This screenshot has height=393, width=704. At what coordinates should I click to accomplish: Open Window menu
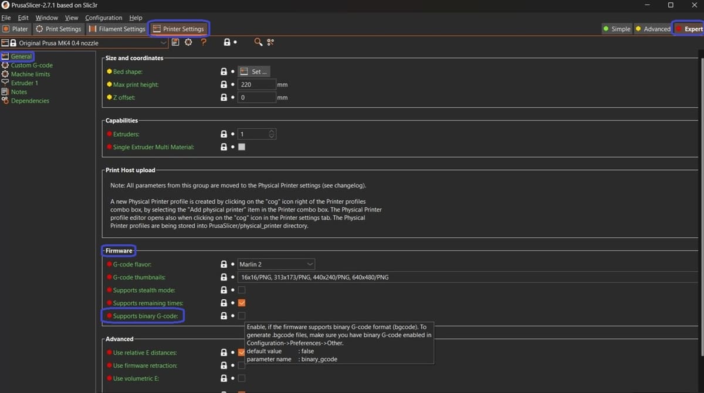coord(47,18)
